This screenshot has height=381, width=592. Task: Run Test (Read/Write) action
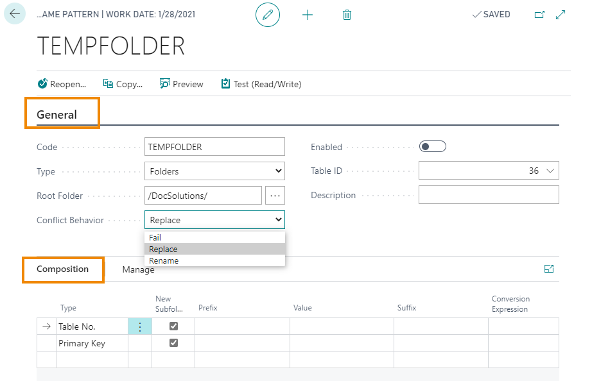261,84
